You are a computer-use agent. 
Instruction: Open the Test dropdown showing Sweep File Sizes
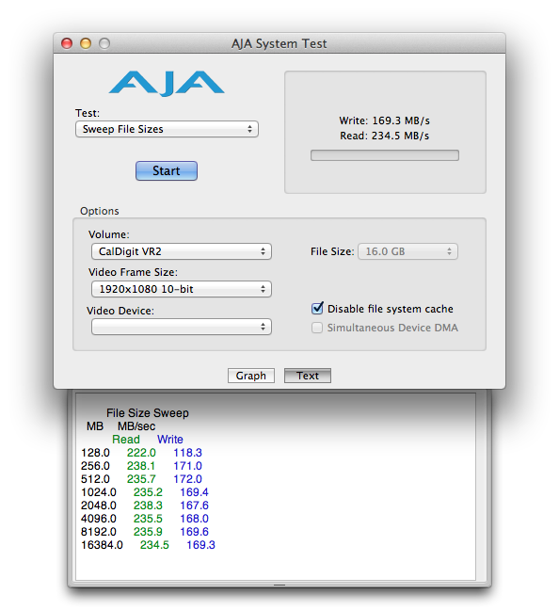(x=167, y=129)
